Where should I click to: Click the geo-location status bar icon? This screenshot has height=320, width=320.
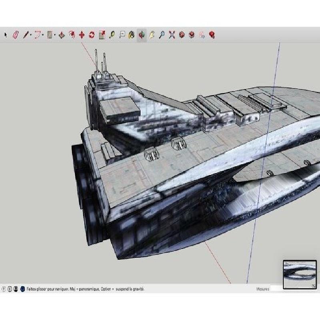[4, 289]
